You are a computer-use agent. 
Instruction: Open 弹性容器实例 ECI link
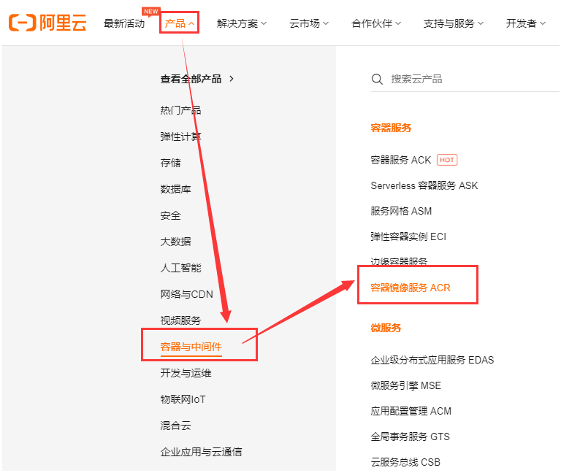pos(408,236)
